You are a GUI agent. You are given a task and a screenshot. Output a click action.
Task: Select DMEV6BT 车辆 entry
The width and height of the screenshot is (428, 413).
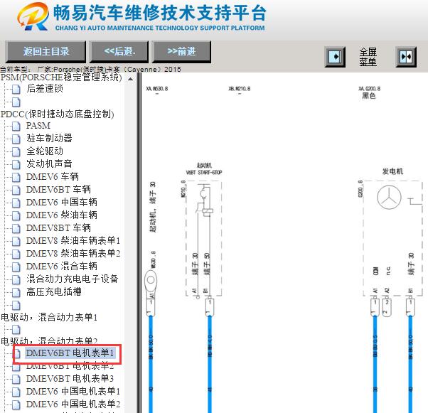58,189
